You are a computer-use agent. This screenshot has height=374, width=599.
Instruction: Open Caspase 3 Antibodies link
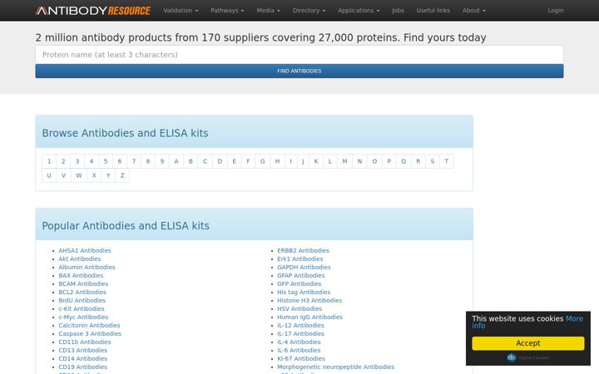[90, 333]
